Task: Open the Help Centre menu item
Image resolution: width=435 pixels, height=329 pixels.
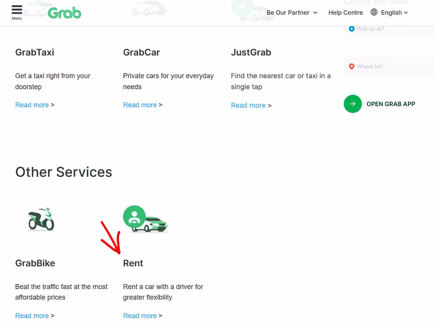Action: [x=345, y=13]
